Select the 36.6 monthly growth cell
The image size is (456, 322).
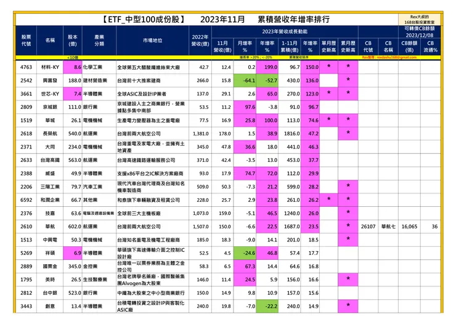tap(245, 147)
